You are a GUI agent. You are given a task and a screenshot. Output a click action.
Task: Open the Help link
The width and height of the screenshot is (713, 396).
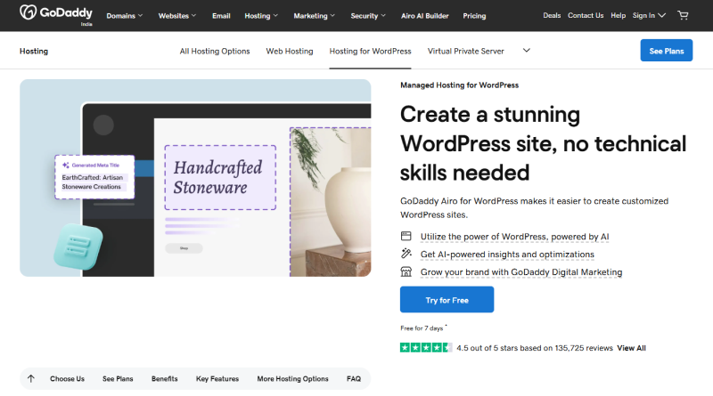[618, 15]
